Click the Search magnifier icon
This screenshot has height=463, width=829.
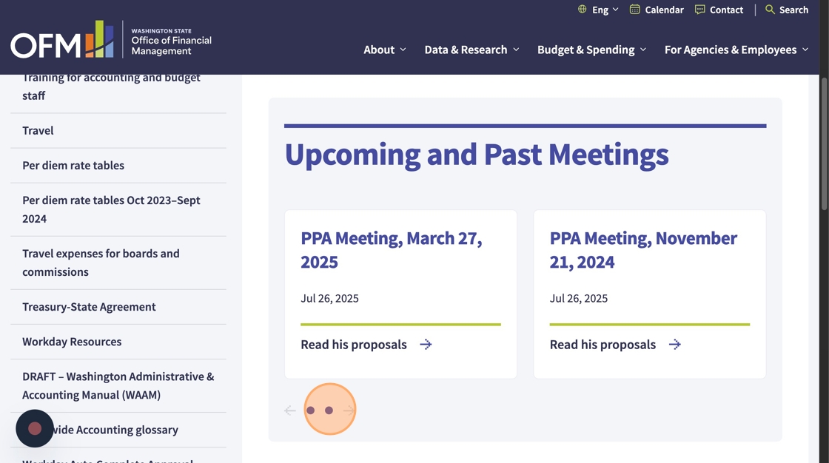[x=770, y=10]
